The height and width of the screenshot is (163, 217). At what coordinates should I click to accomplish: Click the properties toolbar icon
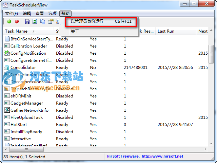pos(51,21)
